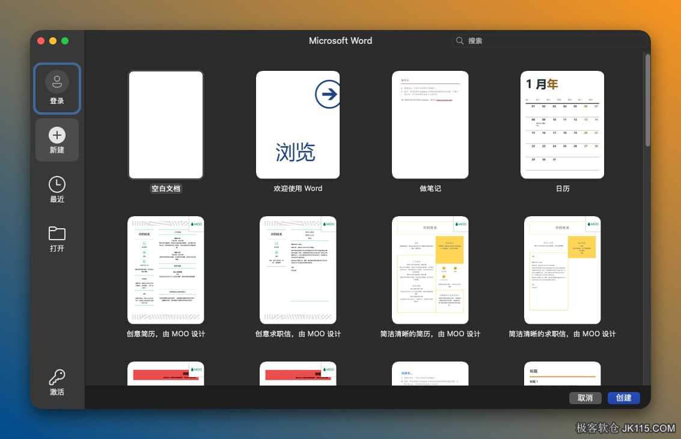Click the 日历 label
Image resolution: width=681 pixels, height=439 pixels.
563,189
